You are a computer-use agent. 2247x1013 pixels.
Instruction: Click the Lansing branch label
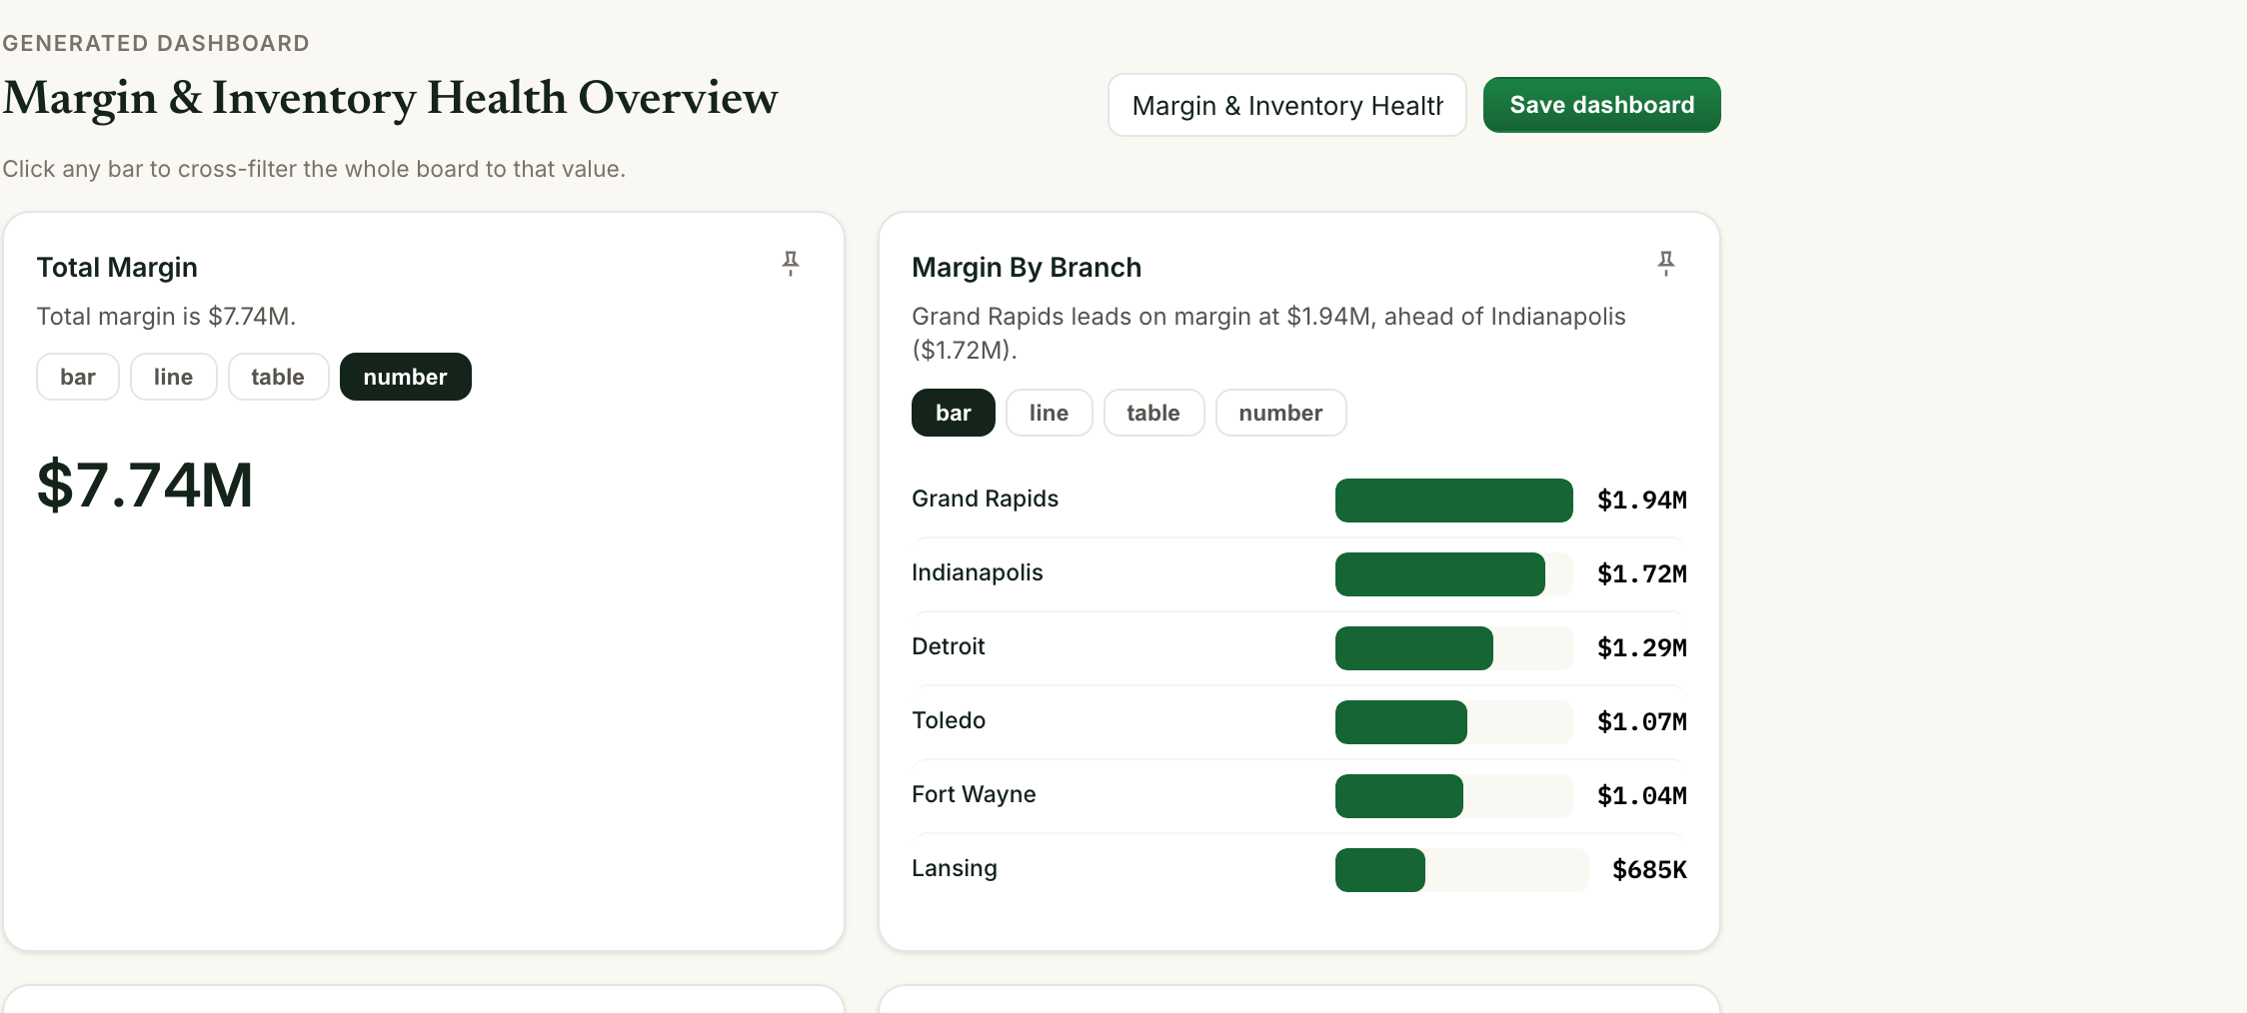click(x=955, y=868)
